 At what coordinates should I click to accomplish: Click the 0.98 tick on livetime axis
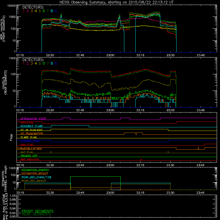(13, 200)
